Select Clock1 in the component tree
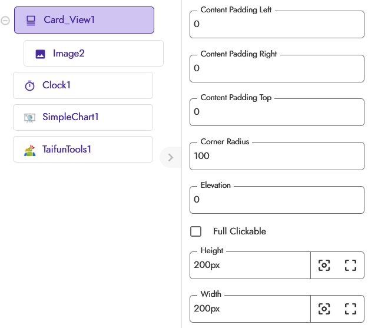This screenshot has height=328, width=368. point(83,85)
